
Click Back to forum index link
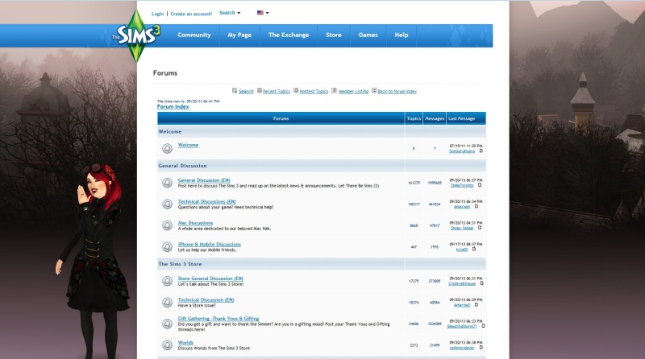397,92
